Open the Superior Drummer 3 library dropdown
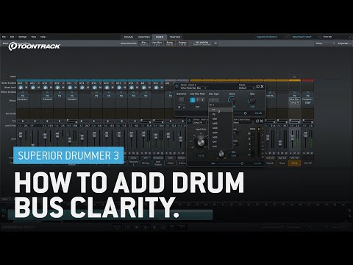353x265 pixels. [x=271, y=37]
